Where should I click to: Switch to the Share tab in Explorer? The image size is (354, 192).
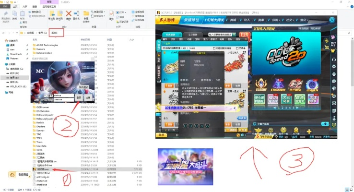(x=25, y=7)
